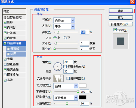Click the shadow opacity field 54
Screen dimensions: 136x108
[84, 103]
